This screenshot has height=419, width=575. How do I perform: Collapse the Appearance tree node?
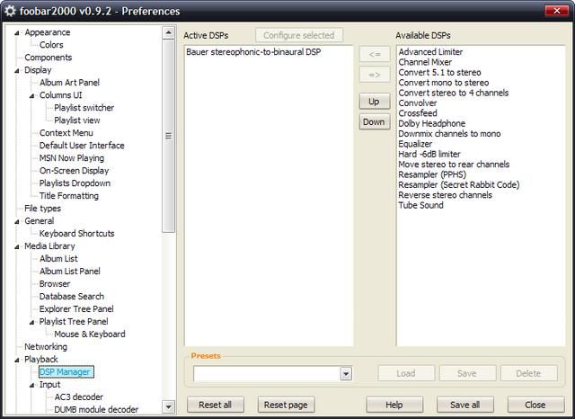click(x=17, y=33)
